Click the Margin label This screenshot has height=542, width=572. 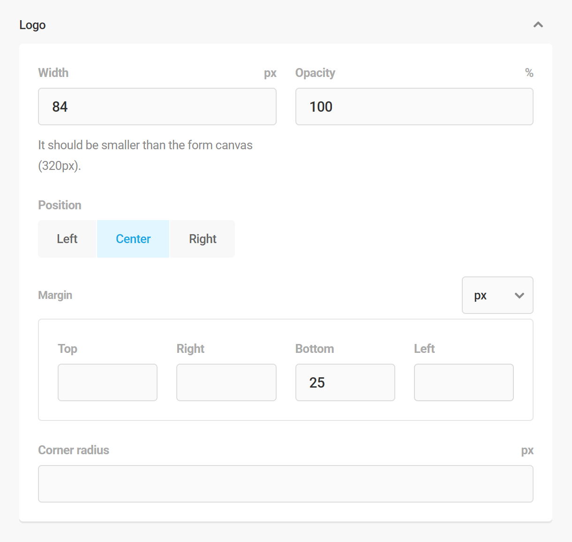pyautogui.click(x=55, y=295)
